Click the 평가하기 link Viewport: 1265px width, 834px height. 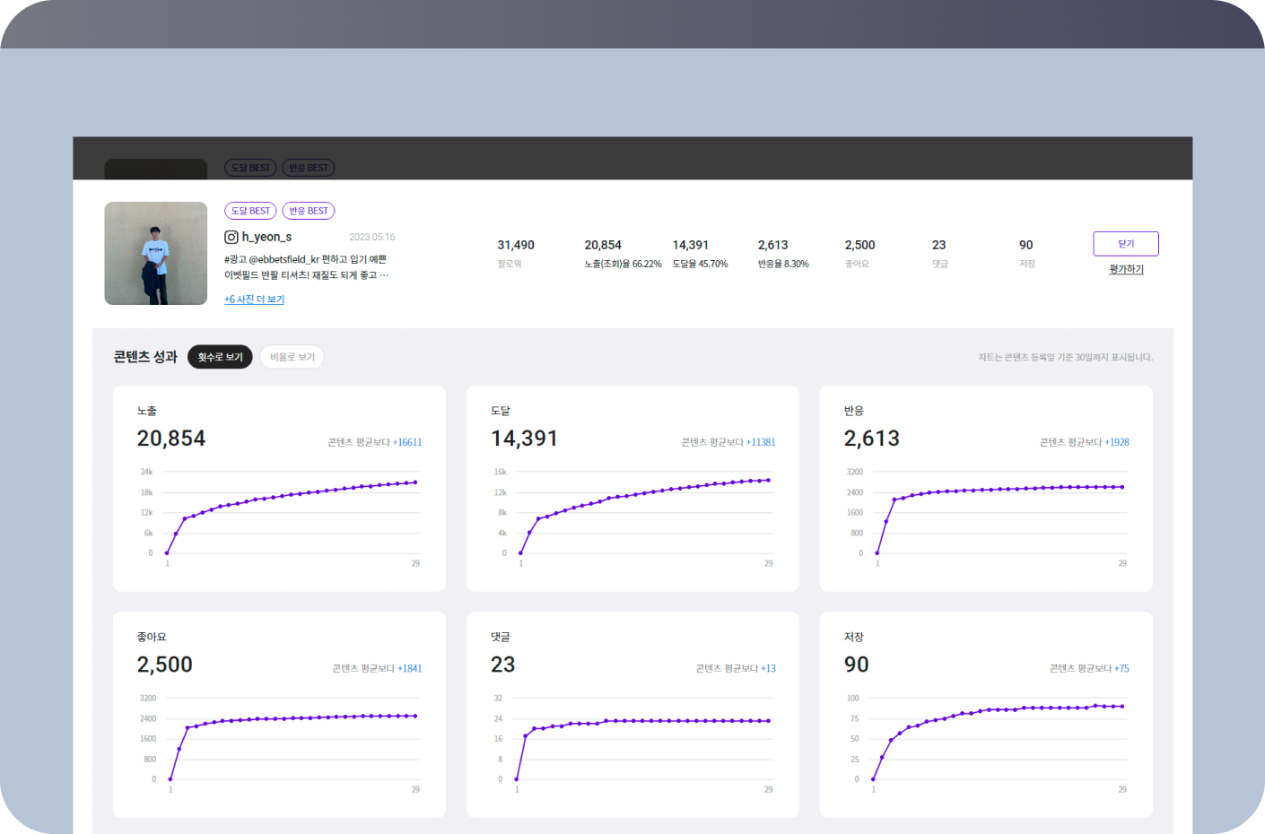click(x=1126, y=269)
